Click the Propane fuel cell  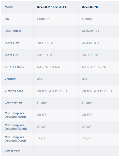click(x=43, y=19)
